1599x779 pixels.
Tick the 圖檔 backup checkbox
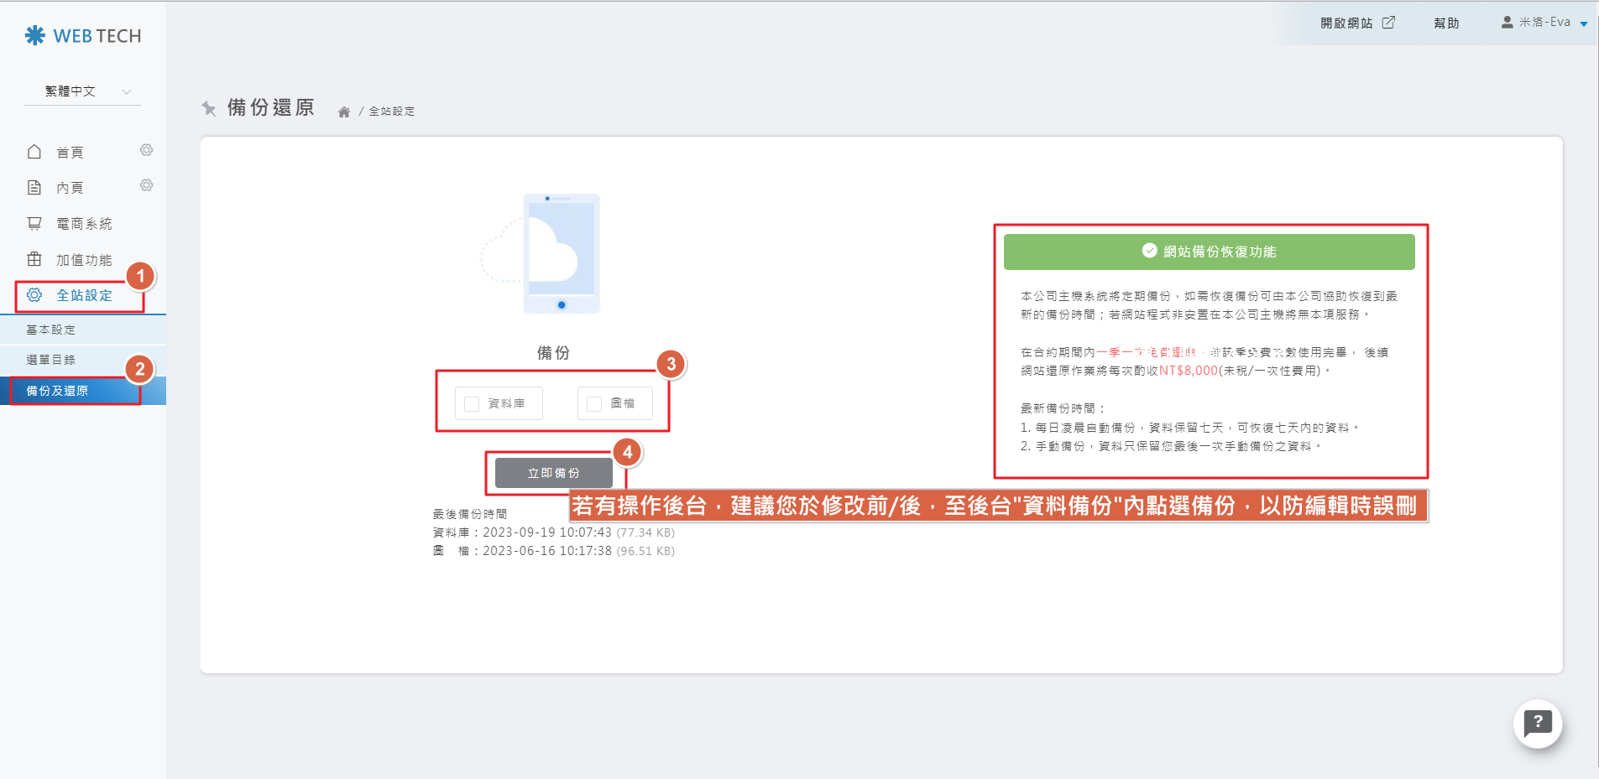(x=594, y=404)
